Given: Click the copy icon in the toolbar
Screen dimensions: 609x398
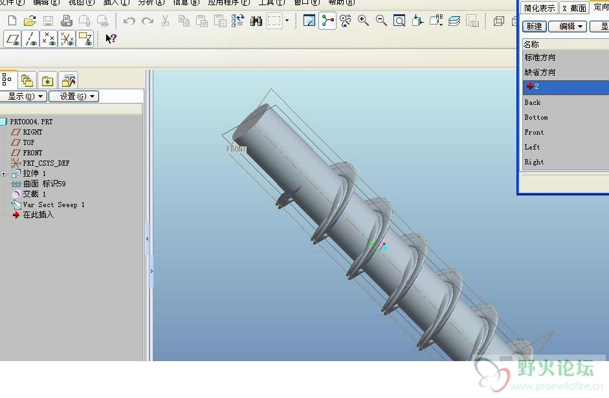Looking at the screenshot, I should 184,21.
